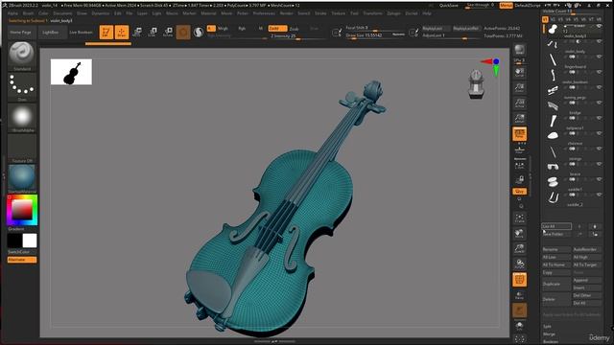Enable the Zsub mode button
The height and width of the screenshot is (345, 614).
pyautogui.click(x=295, y=29)
